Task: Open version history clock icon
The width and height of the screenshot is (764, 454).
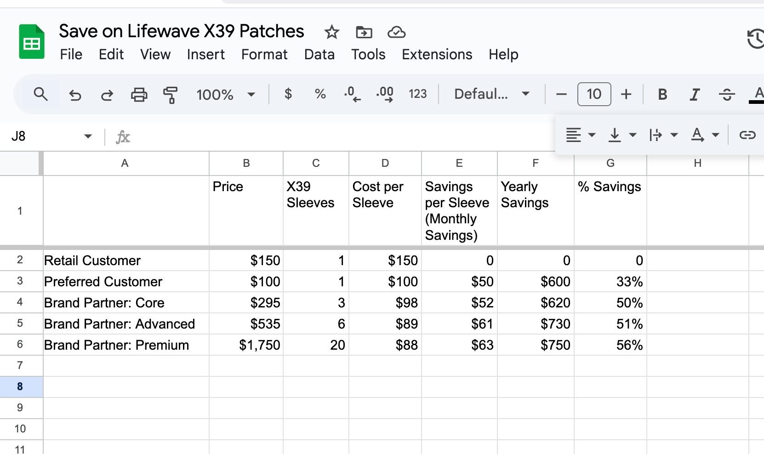Action: point(755,39)
